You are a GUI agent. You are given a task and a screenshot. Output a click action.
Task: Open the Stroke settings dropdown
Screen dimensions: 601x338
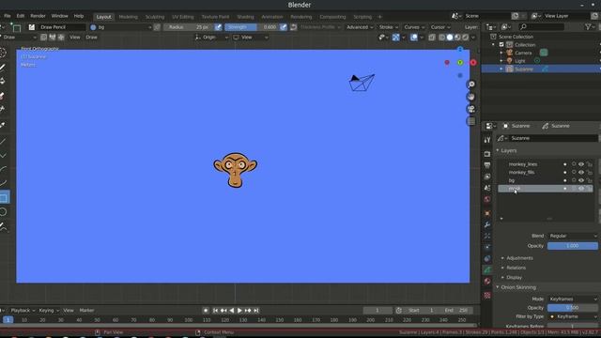click(x=388, y=27)
